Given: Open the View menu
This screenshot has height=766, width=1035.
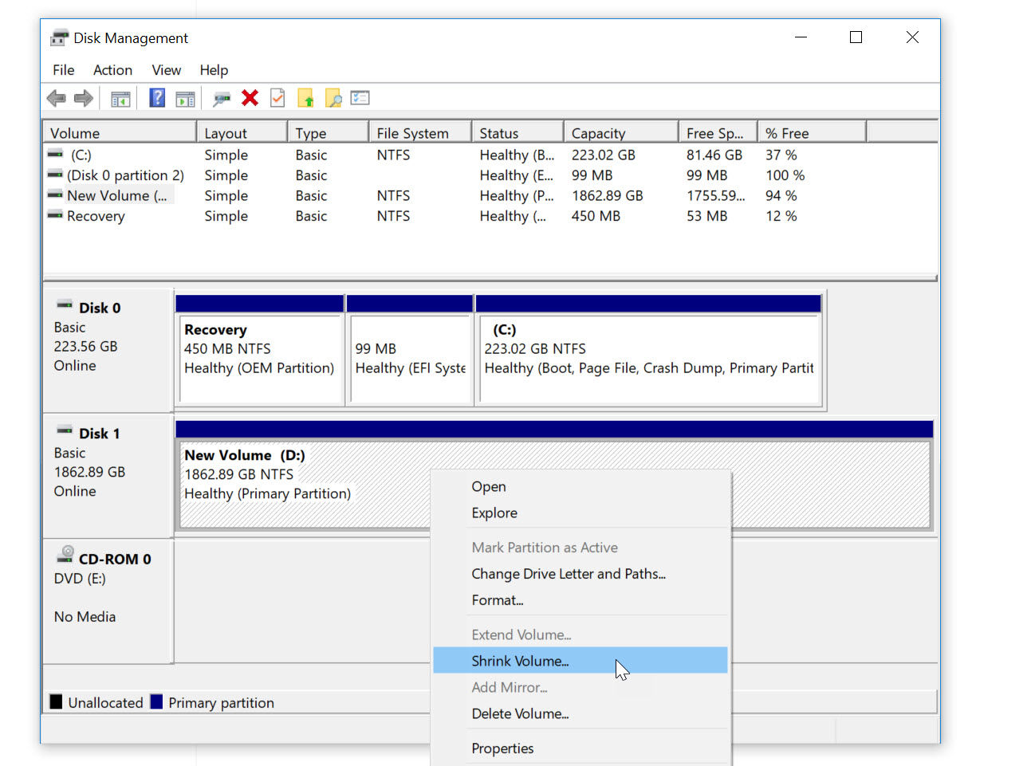Looking at the screenshot, I should pyautogui.click(x=166, y=70).
